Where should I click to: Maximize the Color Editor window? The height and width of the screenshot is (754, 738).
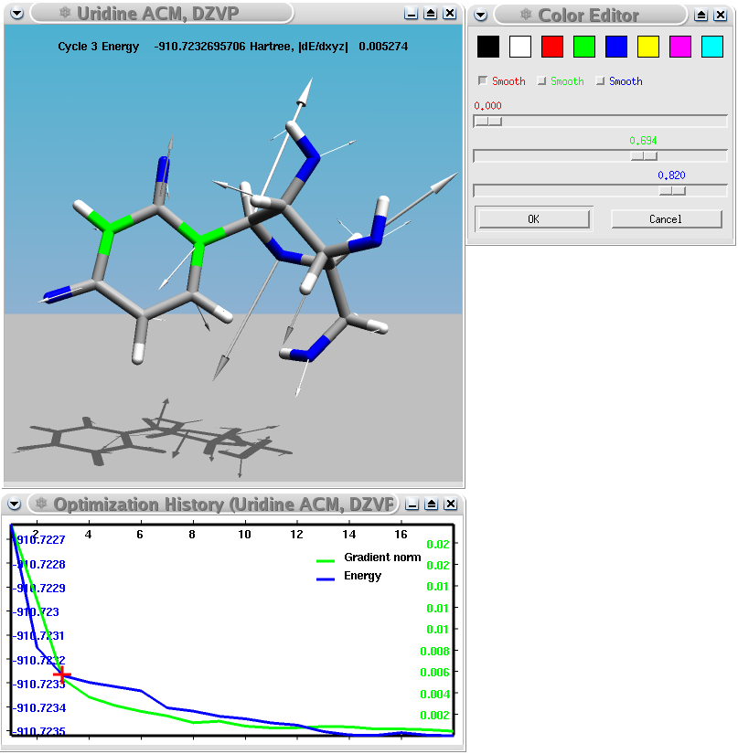tap(701, 15)
